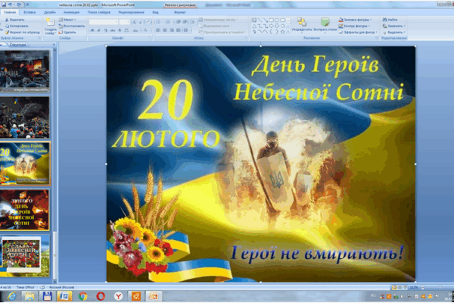Select the fiery ЛЮТОГО ДЕНЬ ГЕРОЇВ slide thumbnail
This screenshot has height=303, width=454.
tap(25, 210)
